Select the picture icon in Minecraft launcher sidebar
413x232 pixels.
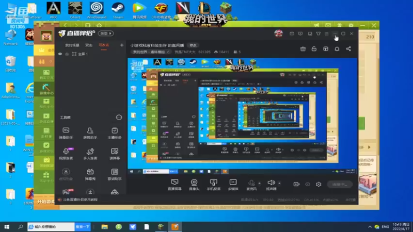[46, 74]
